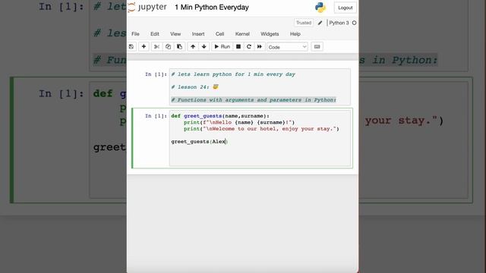Screen dimensions: 486x273
Task: Select the first cell's In [1] prompt
Action: (x=156, y=74)
